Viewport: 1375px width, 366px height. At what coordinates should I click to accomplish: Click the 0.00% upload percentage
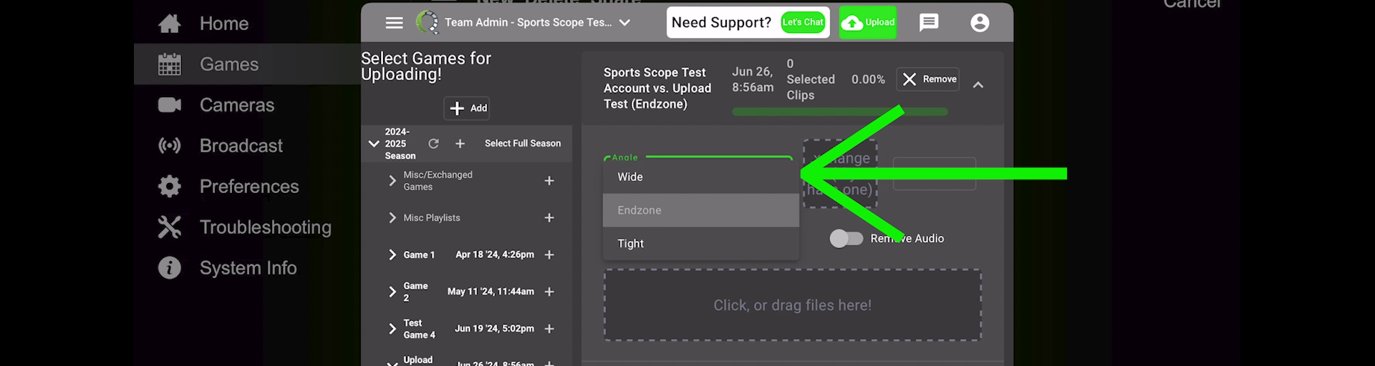click(x=868, y=79)
